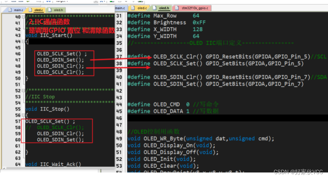Click the highlighted empty line 46 in oled.h
Image resolution: width=328 pixels, height=178 pixels.
[227, 118]
